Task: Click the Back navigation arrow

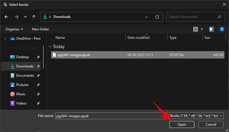Action: (x=6, y=17)
